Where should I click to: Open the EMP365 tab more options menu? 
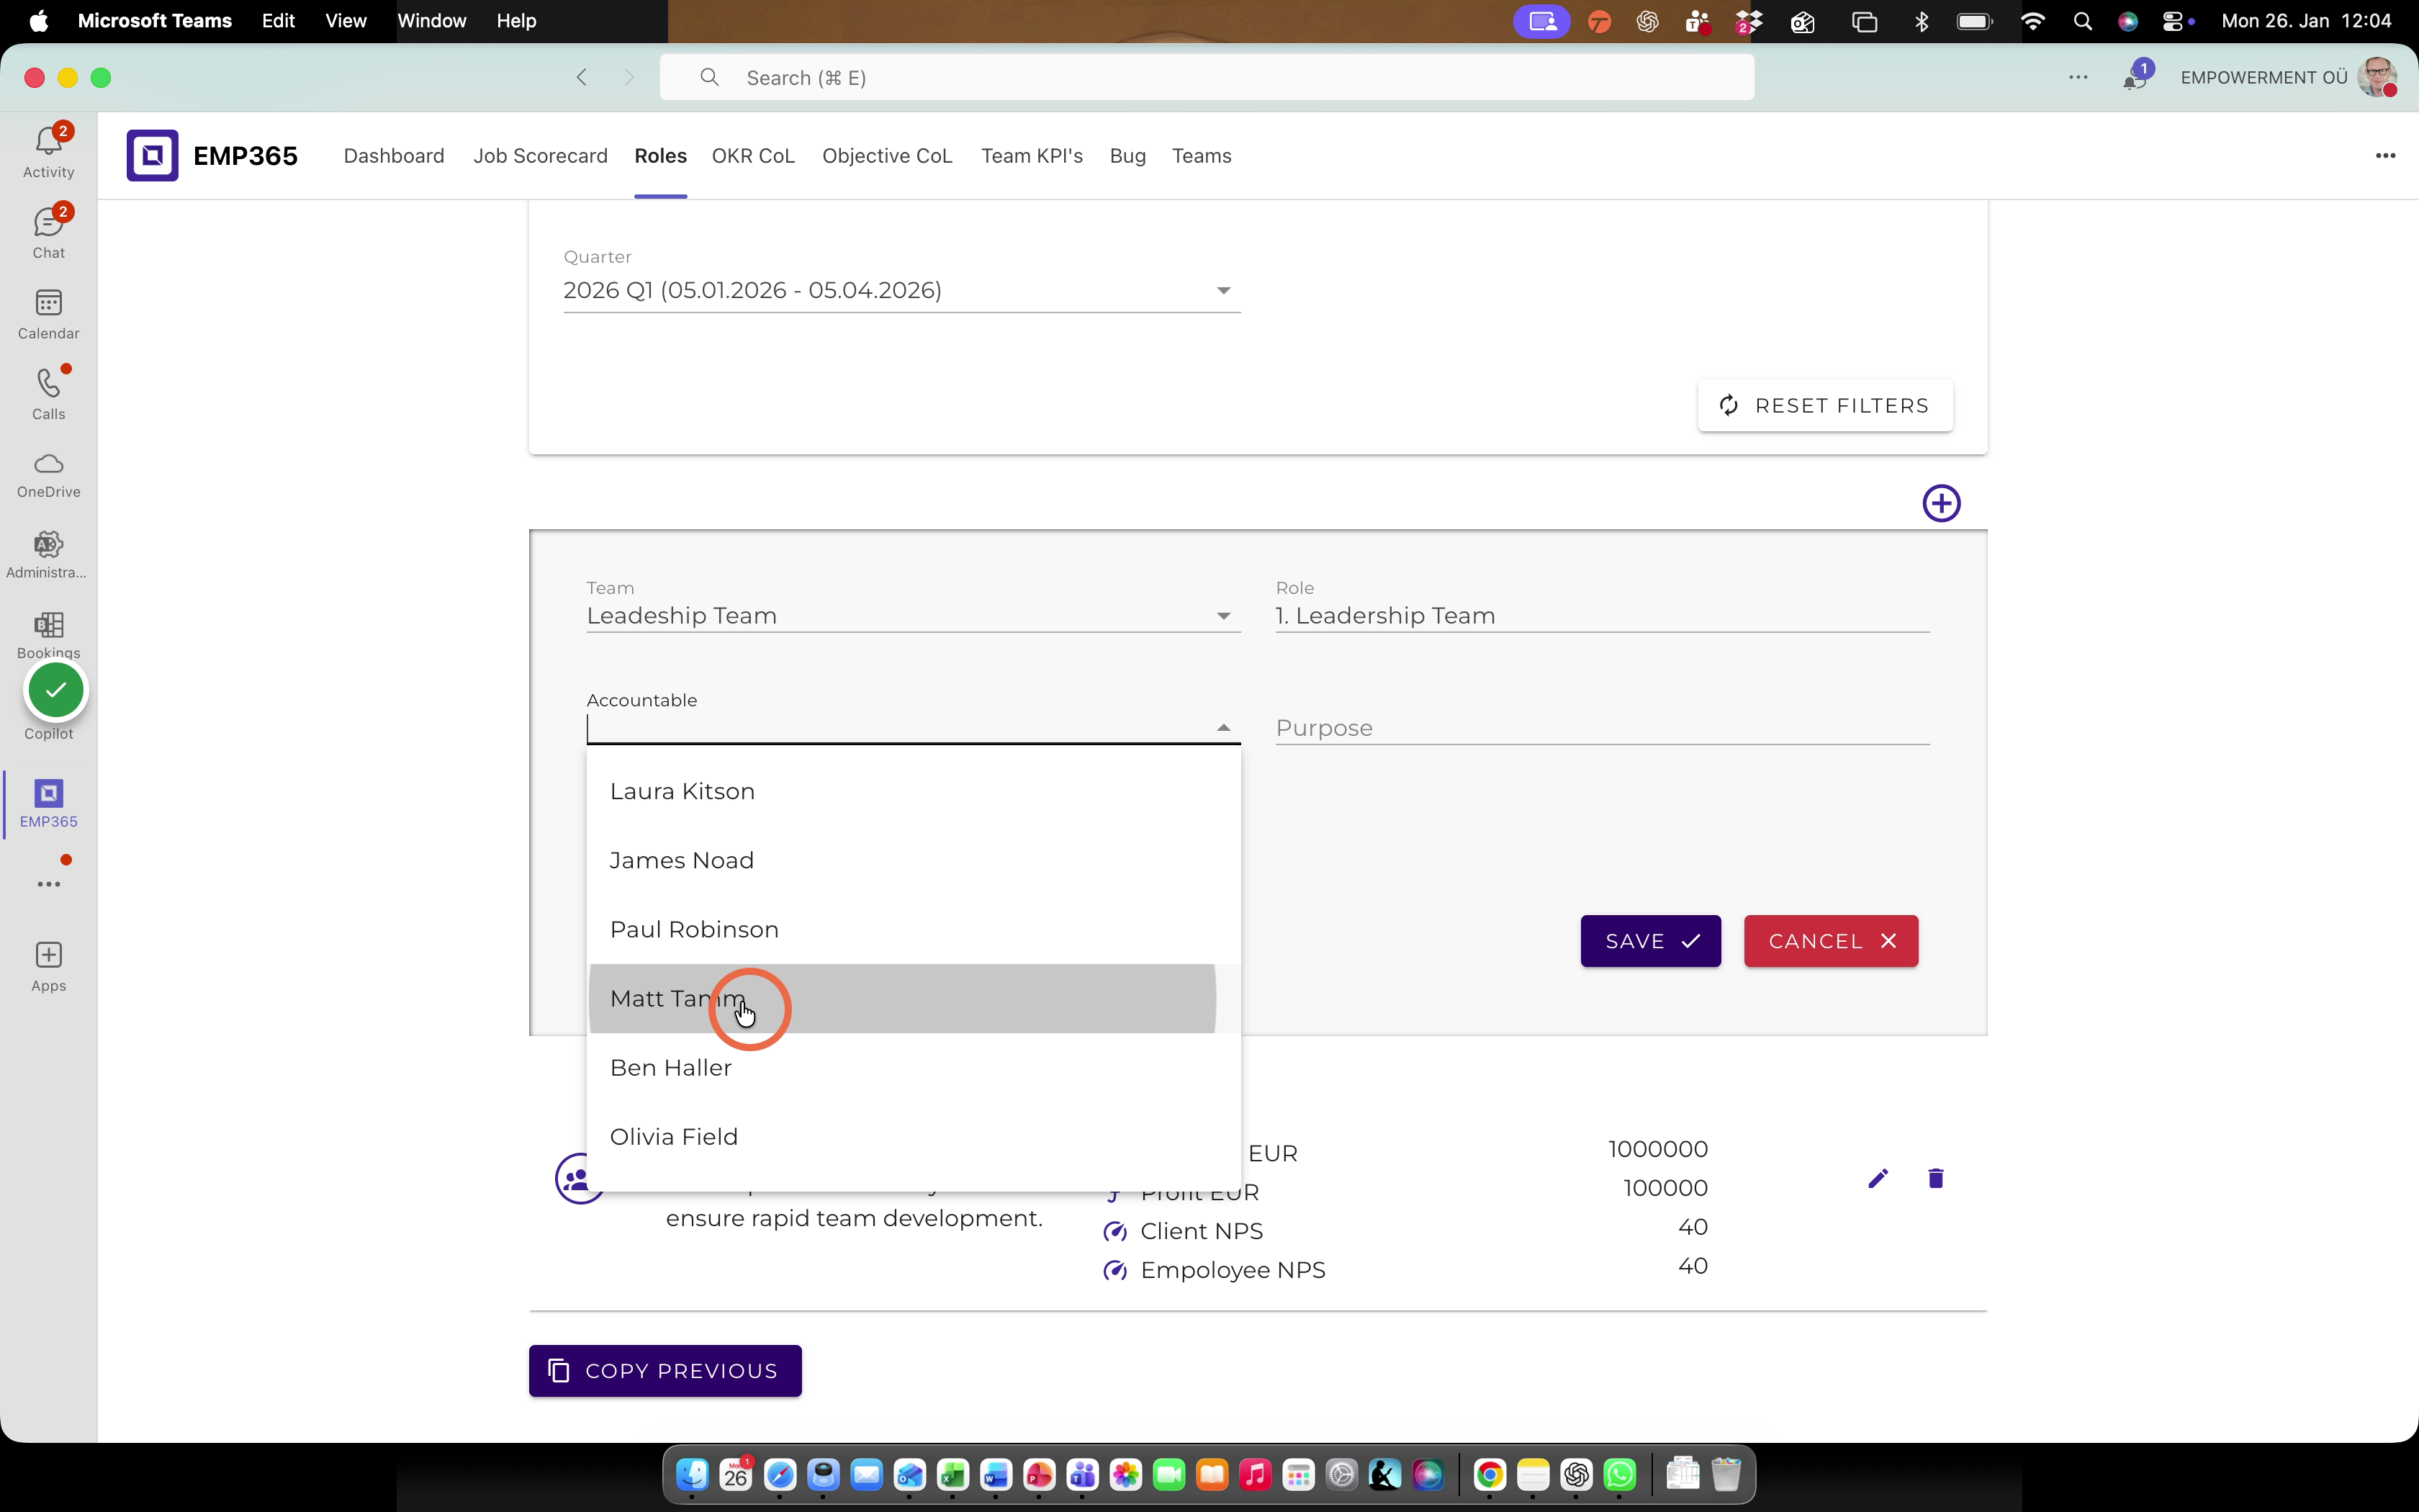coord(2385,155)
